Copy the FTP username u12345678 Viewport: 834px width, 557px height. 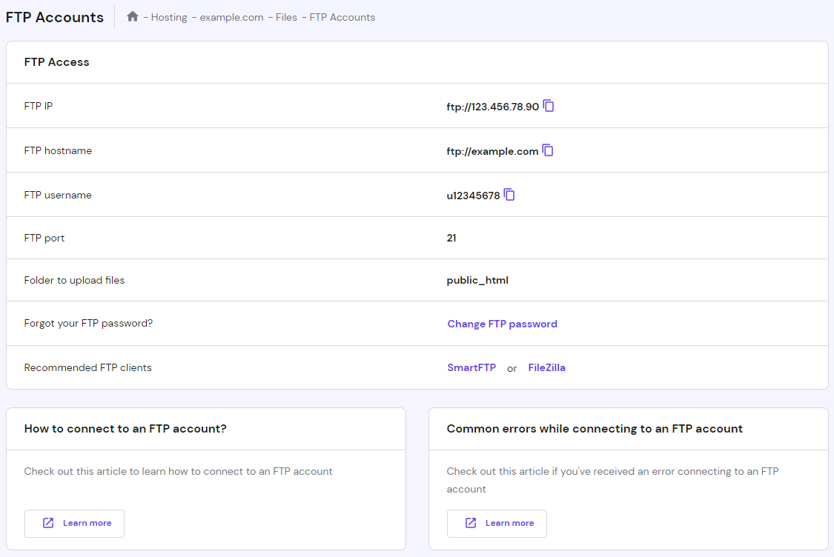509,194
